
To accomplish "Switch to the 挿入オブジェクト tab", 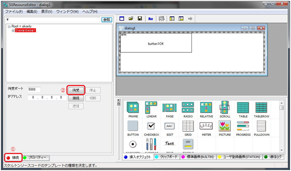I will point(138,157).
